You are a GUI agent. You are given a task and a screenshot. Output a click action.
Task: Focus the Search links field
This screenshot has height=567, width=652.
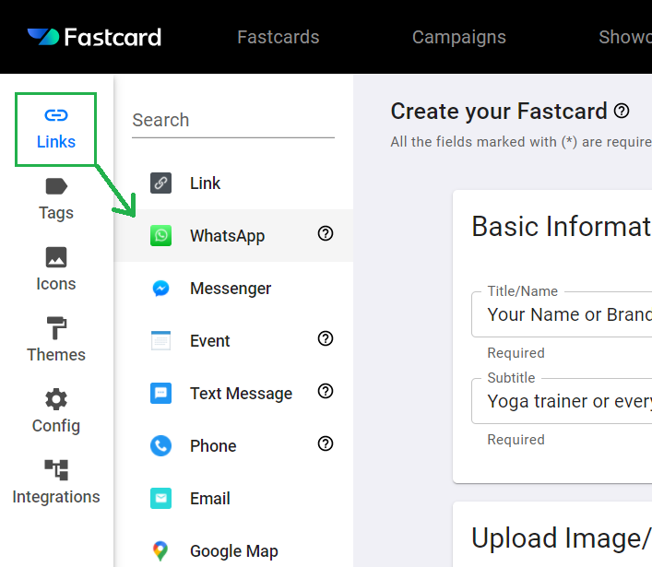(x=233, y=121)
